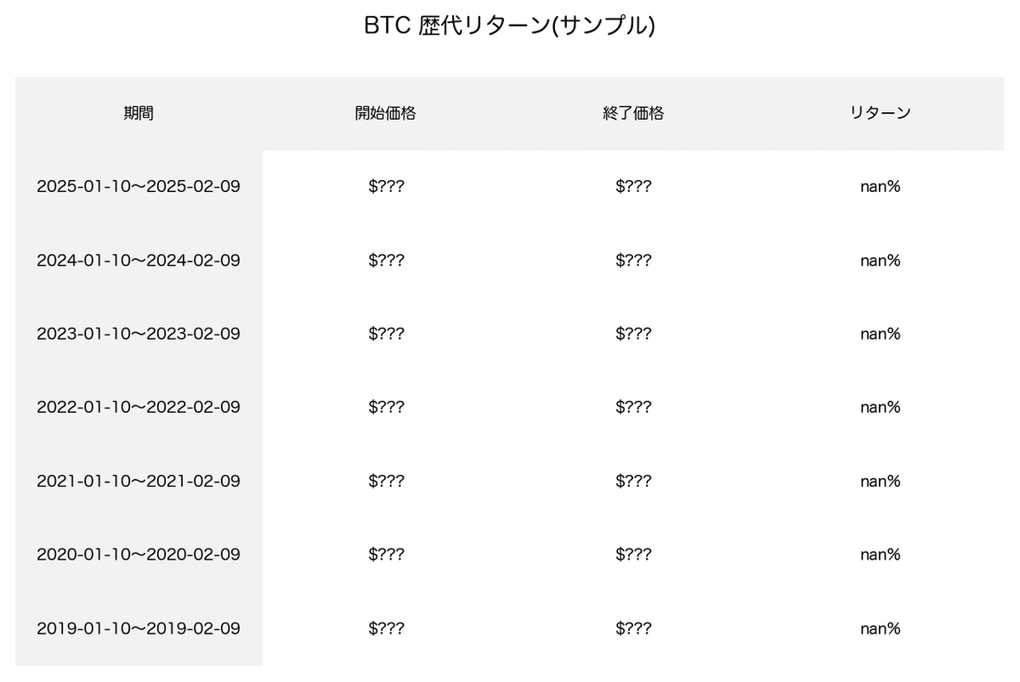Image resolution: width=1020 pixels, height=682 pixels.
Task: Click the nan% return in the 2020 row
Action: [880, 555]
